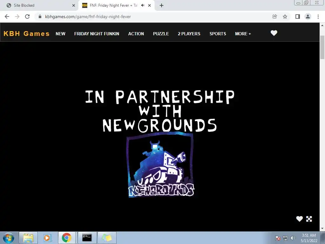Image resolution: width=325 pixels, height=244 pixels.
Task: Open the network tray icon
Action: [x=285, y=238]
